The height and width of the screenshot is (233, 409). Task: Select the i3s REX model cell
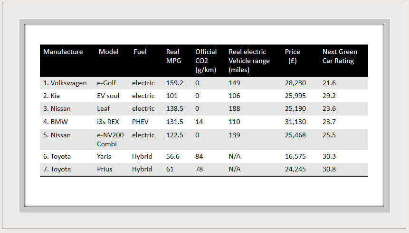(108, 122)
